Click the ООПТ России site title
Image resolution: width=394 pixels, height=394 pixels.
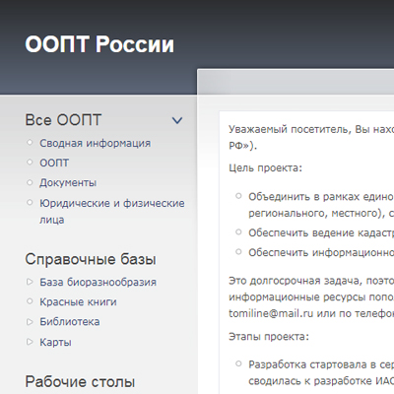pyautogui.click(x=99, y=44)
